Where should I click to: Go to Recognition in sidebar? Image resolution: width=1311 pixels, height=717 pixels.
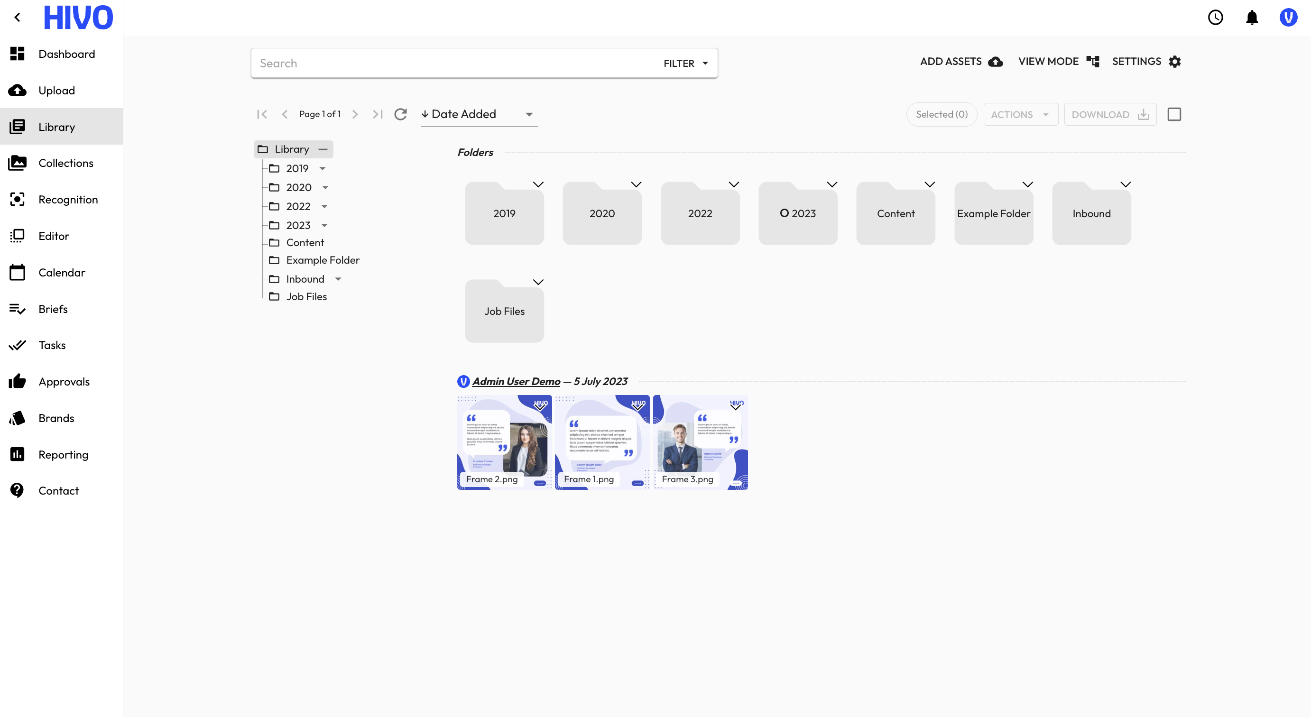coord(68,200)
